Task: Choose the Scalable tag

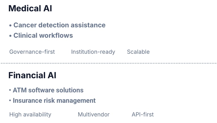Action: pos(138,52)
